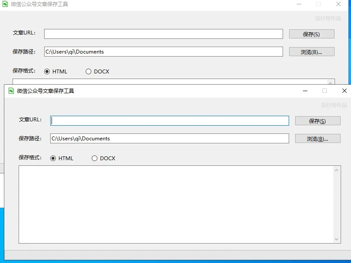The width and height of the screenshot is (351, 263).
Task: Select HTML radio in the background window
Action: [x=47, y=72]
